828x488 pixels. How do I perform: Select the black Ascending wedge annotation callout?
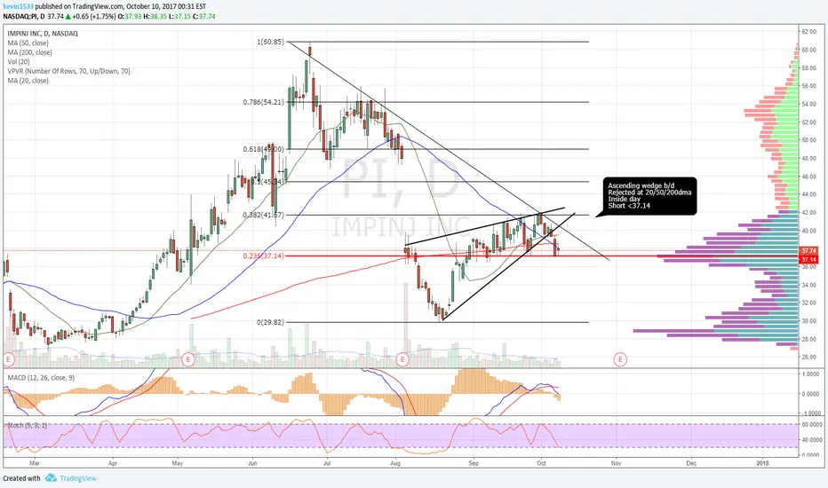click(x=649, y=196)
